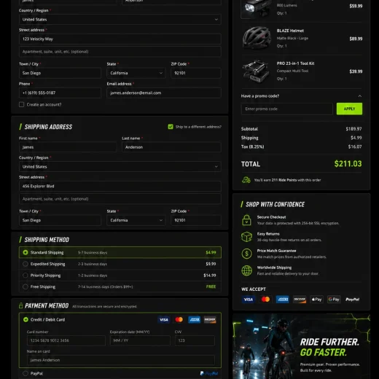Image resolution: width=379 pixels, height=379 pixels.
Task: Click billing street address 123 Velocity Way field
Action: coord(120,39)
